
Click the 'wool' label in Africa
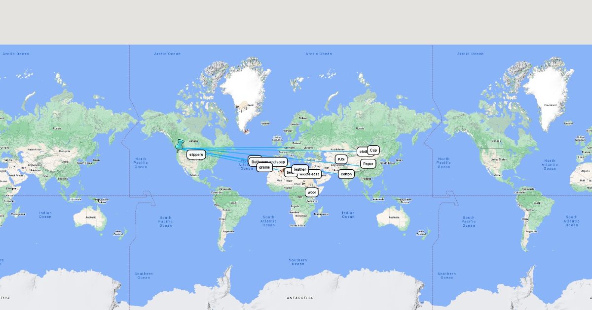(x=311, y=192)
